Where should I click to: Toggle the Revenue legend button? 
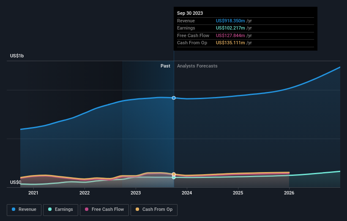(x=24, y=210)
